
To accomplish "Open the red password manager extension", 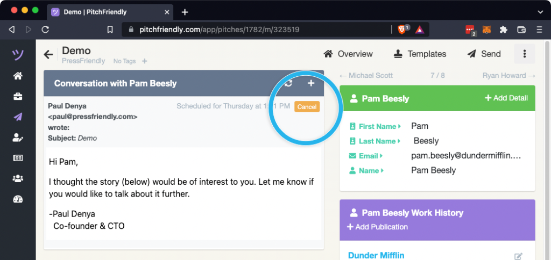I will pyautogui.click(x=470, y=30).
